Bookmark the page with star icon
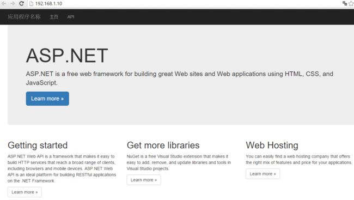The width and height of the screenshot is (354, 200). [351, 3]
